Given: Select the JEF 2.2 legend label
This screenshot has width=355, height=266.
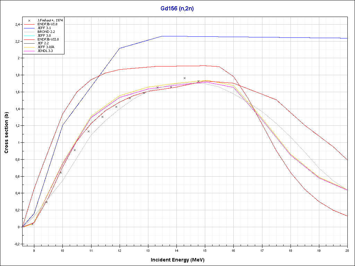Looking at the screenshot, I should 44,43.
